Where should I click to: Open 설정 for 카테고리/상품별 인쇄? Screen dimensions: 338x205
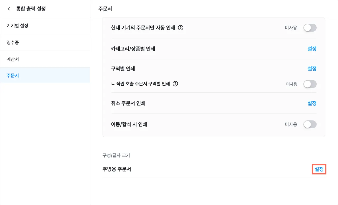[x=312, y=49]
